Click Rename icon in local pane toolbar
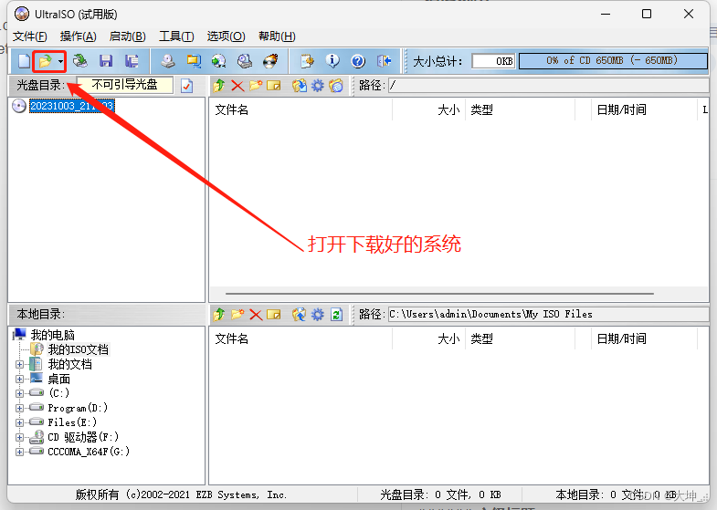Screen dimensions: 717x510 tap(273, 314)
